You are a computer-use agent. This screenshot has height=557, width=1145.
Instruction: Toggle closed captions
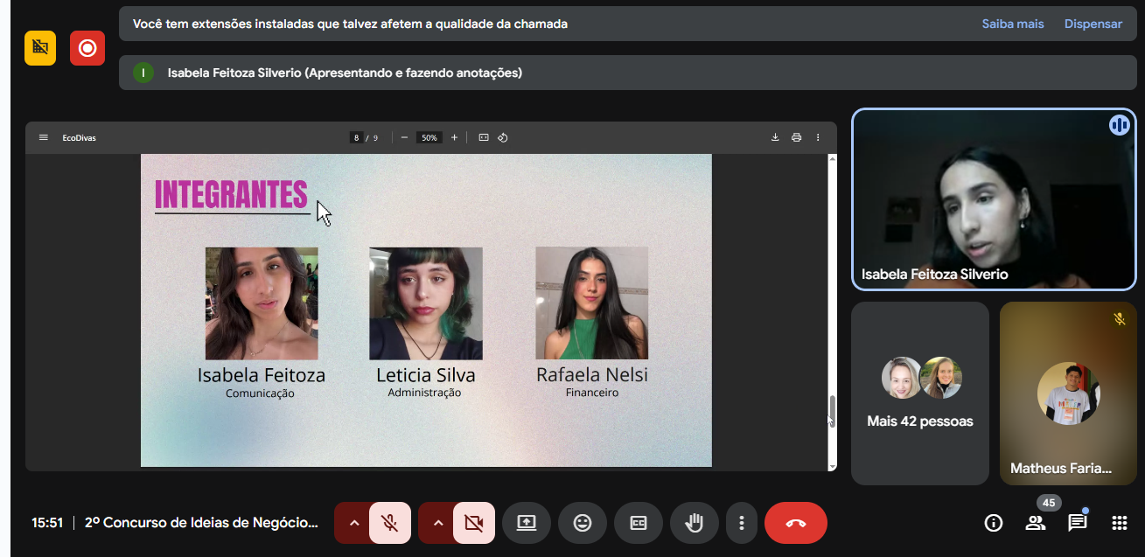pos(639,523)
